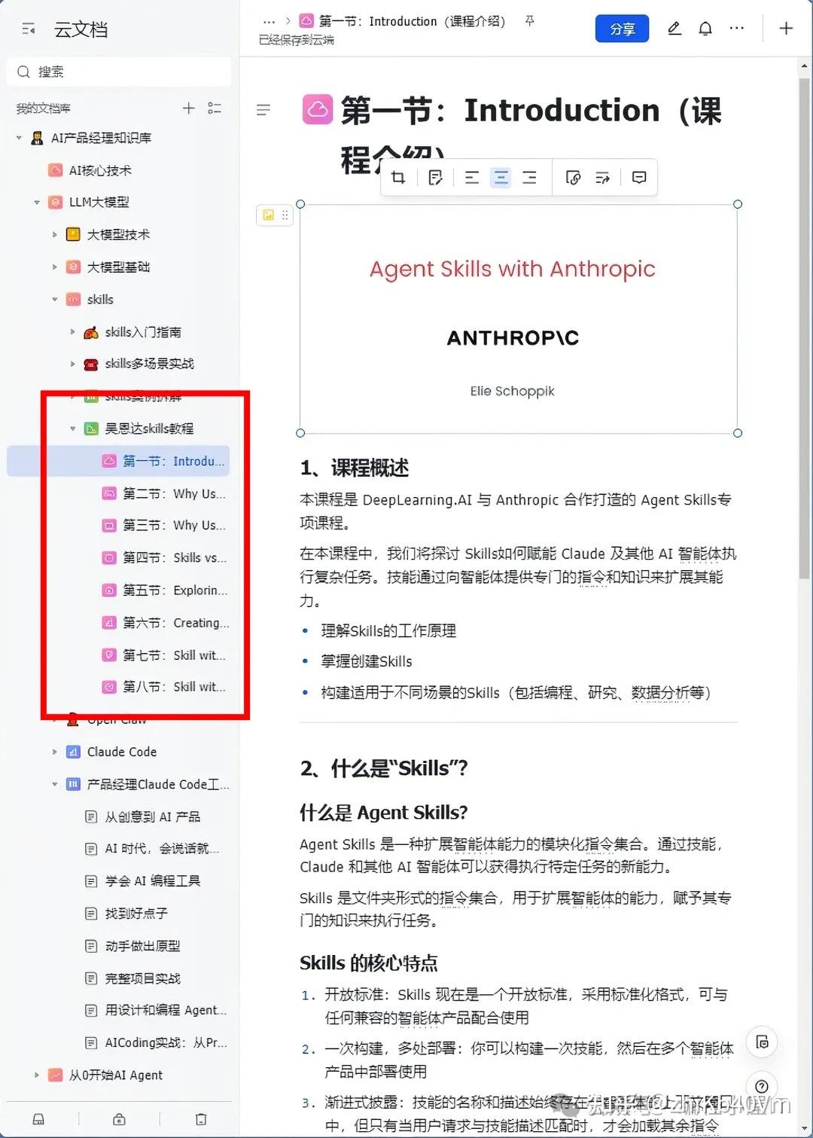Collapse 产品经理Claude Code工... folder arrow
The height and width of the screenshot is (1138, 813).
click(x=54, y=784)
